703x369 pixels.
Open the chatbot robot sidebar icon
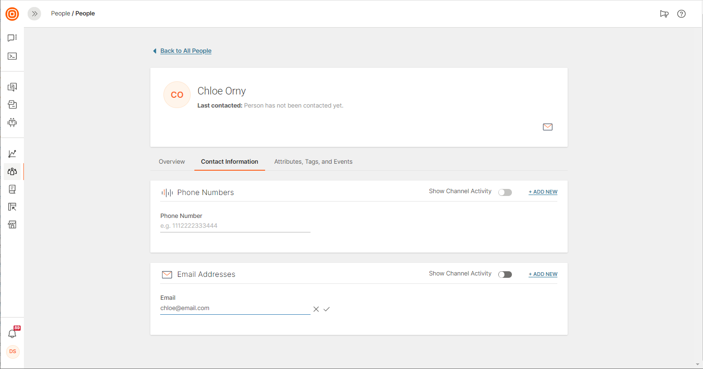(12, 123)
